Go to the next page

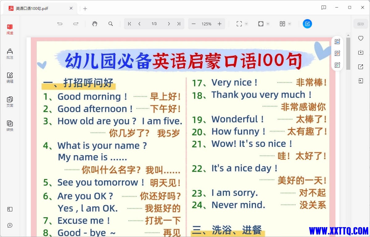169,24
